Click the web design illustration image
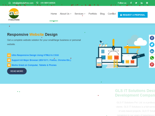Screen dimensions: 155x116 click(121, 52)
